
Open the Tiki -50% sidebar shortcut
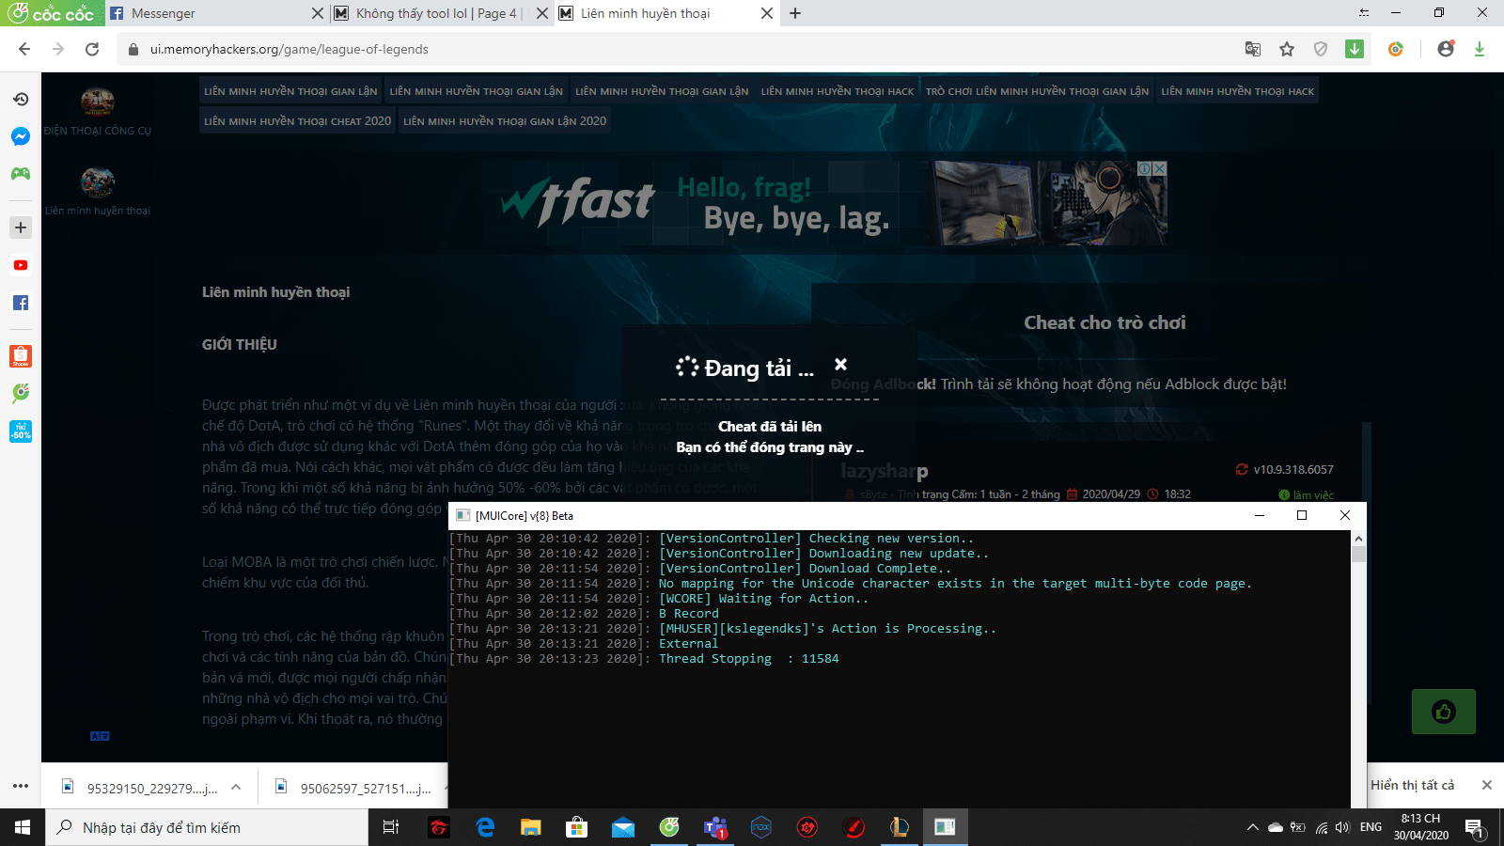click(x=21, y=431)
